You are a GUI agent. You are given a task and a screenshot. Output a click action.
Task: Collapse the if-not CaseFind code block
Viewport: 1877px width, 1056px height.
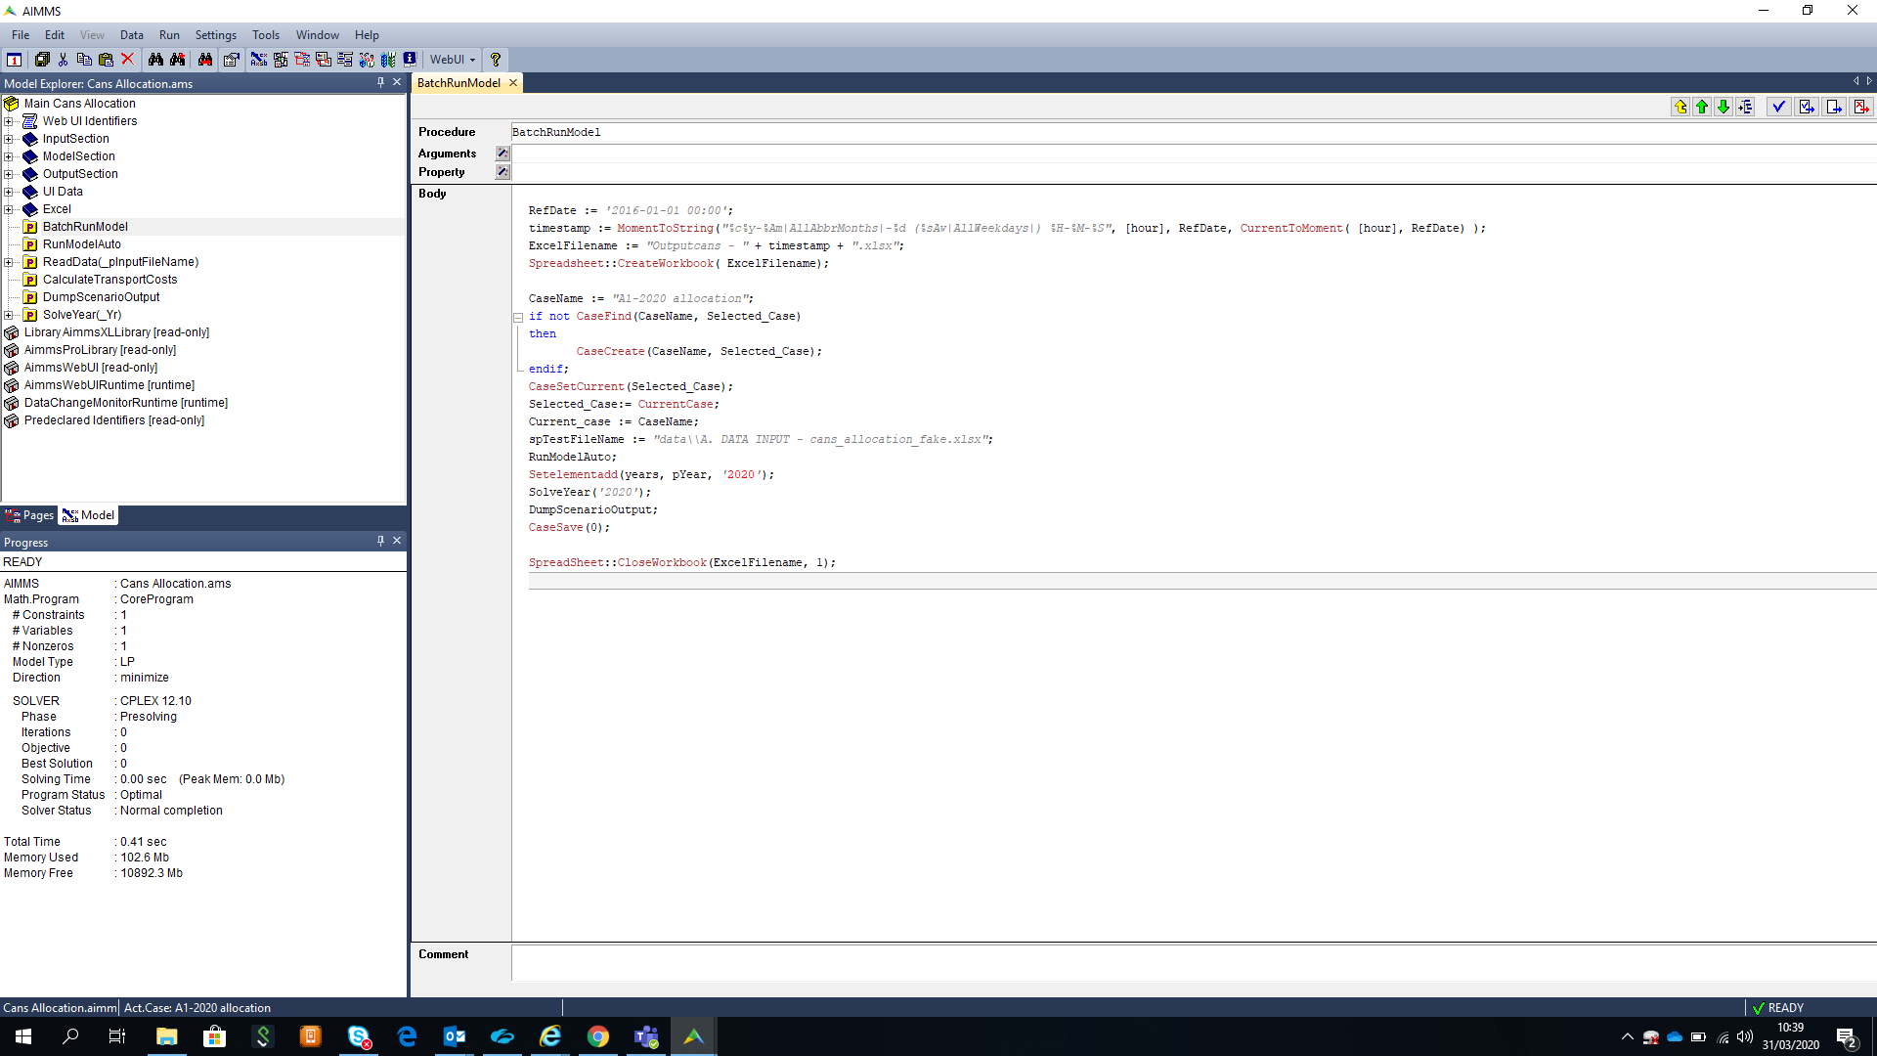click(x=518, y=318)
